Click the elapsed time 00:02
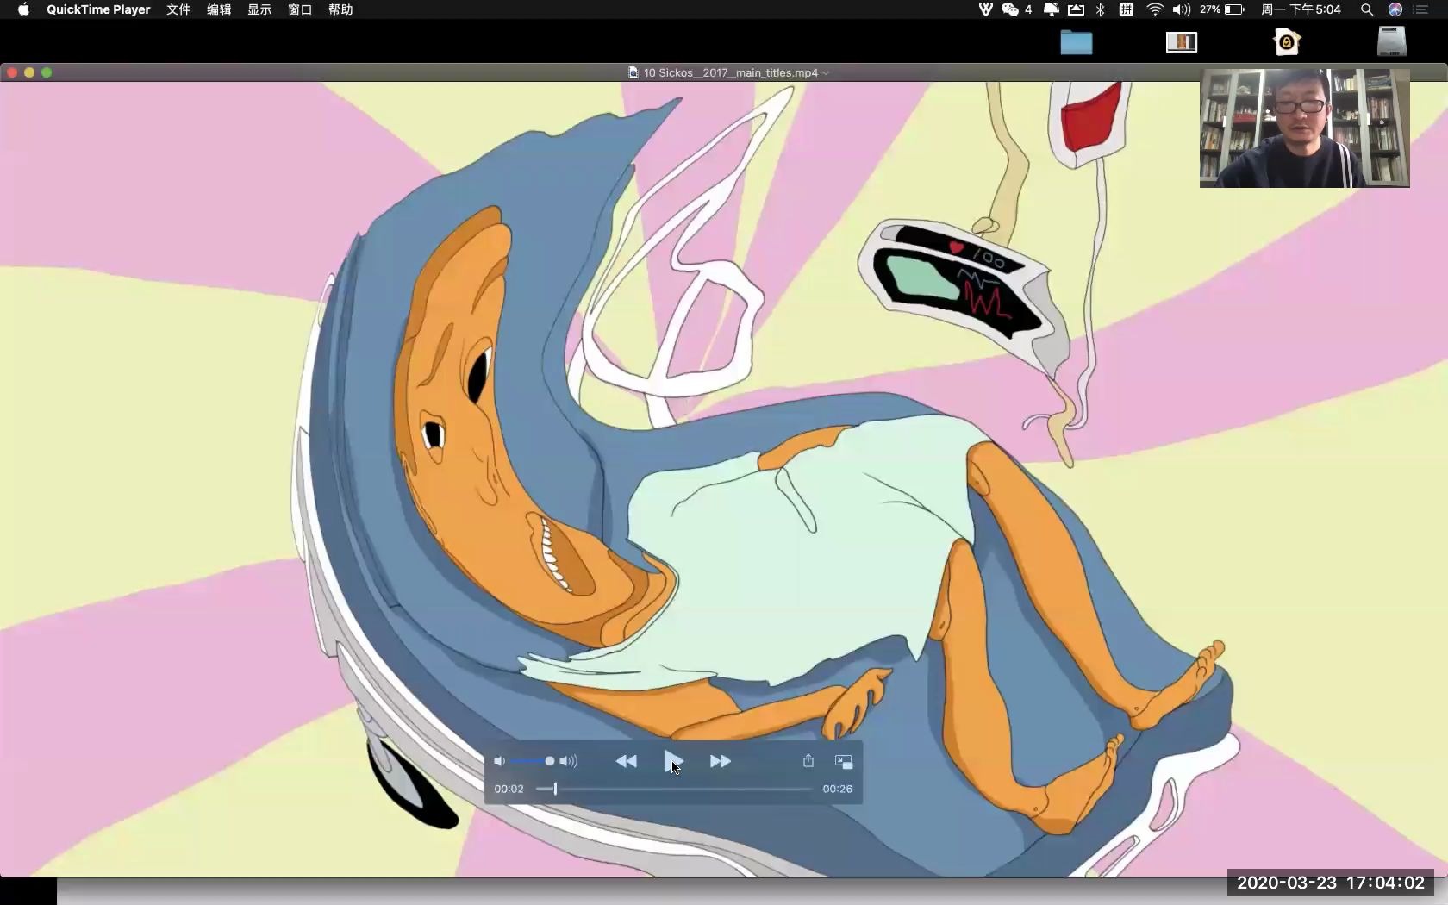This screenshot has height=905, width=1448. [509, 789]
